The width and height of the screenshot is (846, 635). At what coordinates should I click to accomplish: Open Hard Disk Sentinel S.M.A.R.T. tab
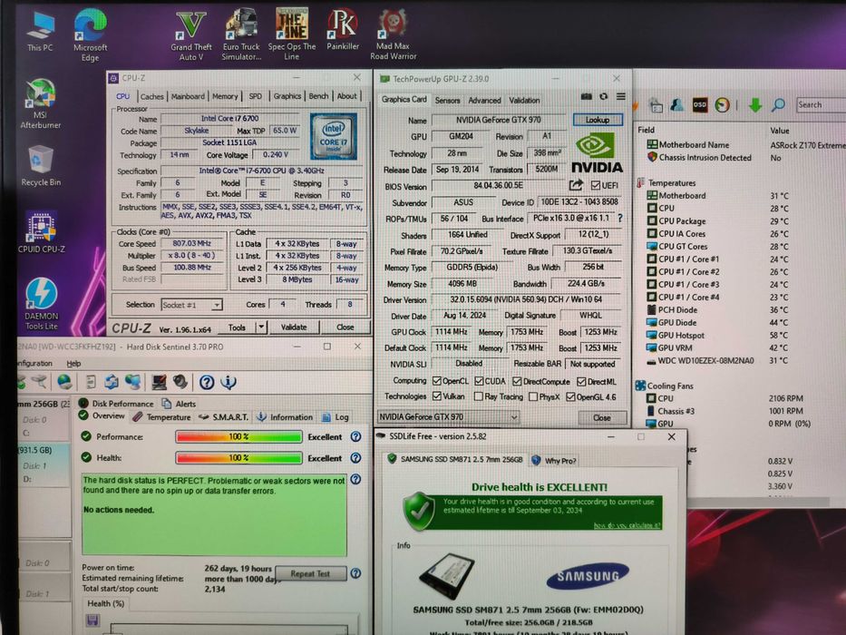point(223,417)
